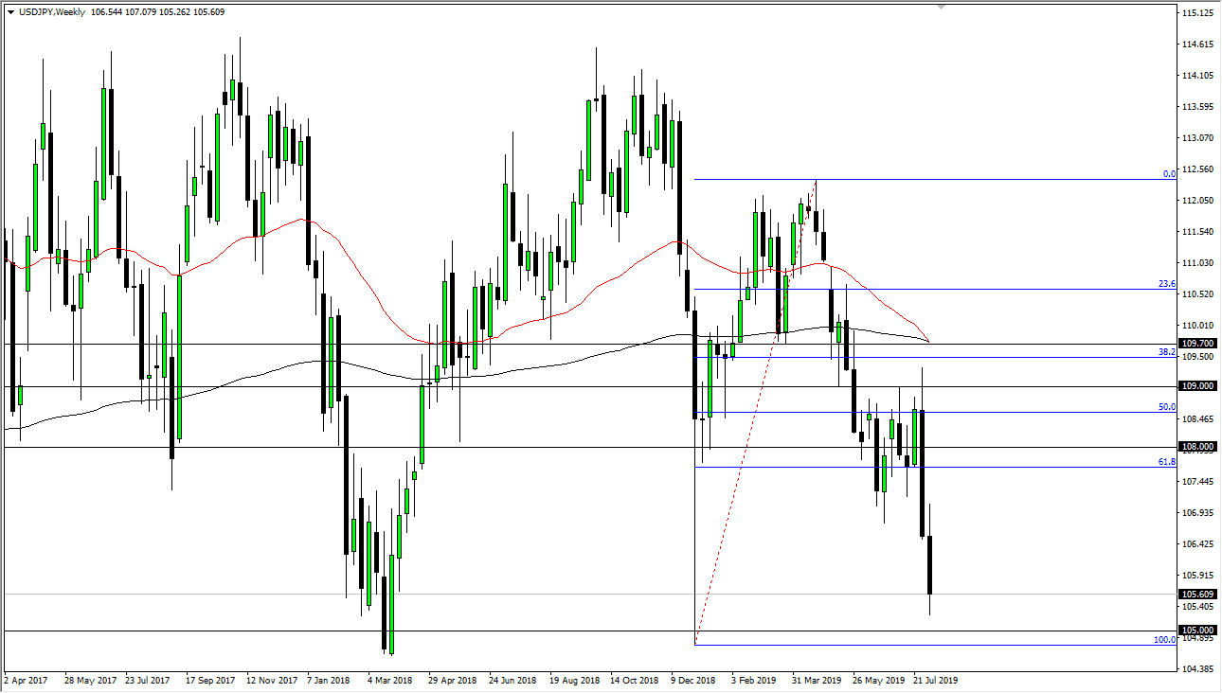
Task: Click the 112.050 price axis label
Action: [x=1198, y=201]
